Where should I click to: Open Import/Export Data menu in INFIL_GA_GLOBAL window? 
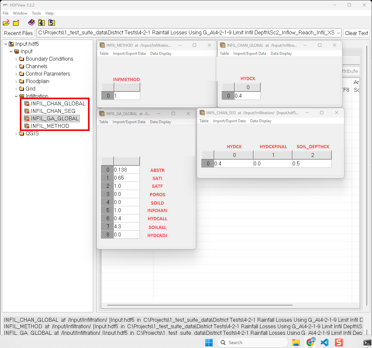coord(129,122)
